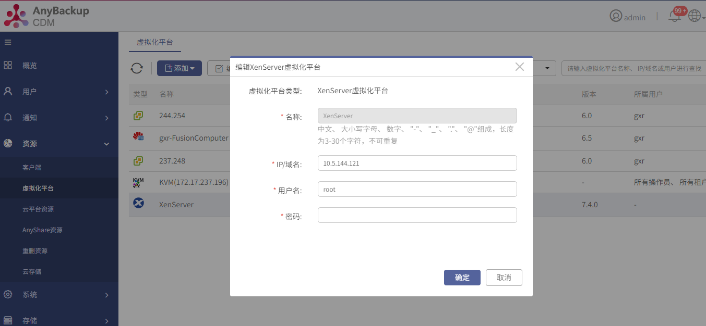Expand the 通知 sidebar menu

click(x=59, y=118)
